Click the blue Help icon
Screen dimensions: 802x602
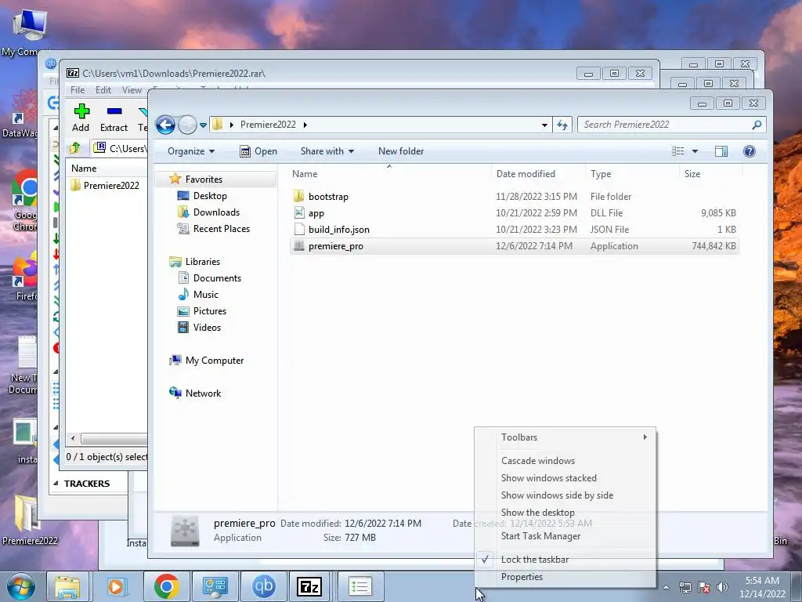[750, 151]
